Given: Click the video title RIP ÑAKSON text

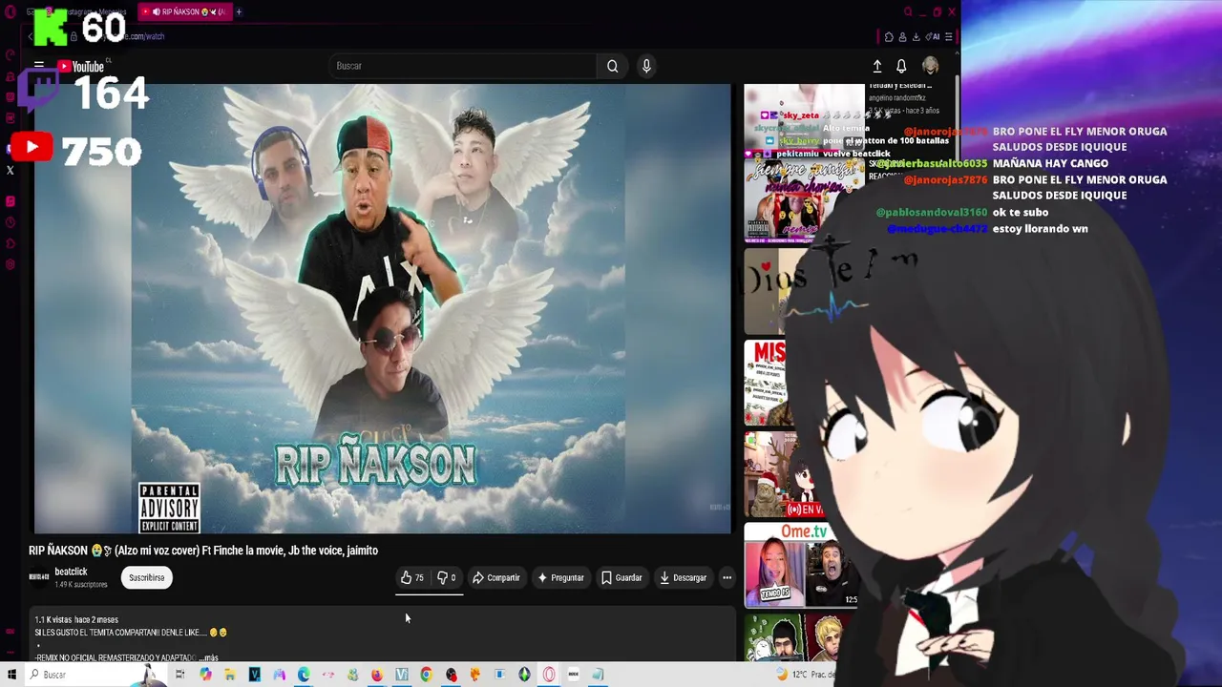Looking at the screenshot, I should coord(203,551).
